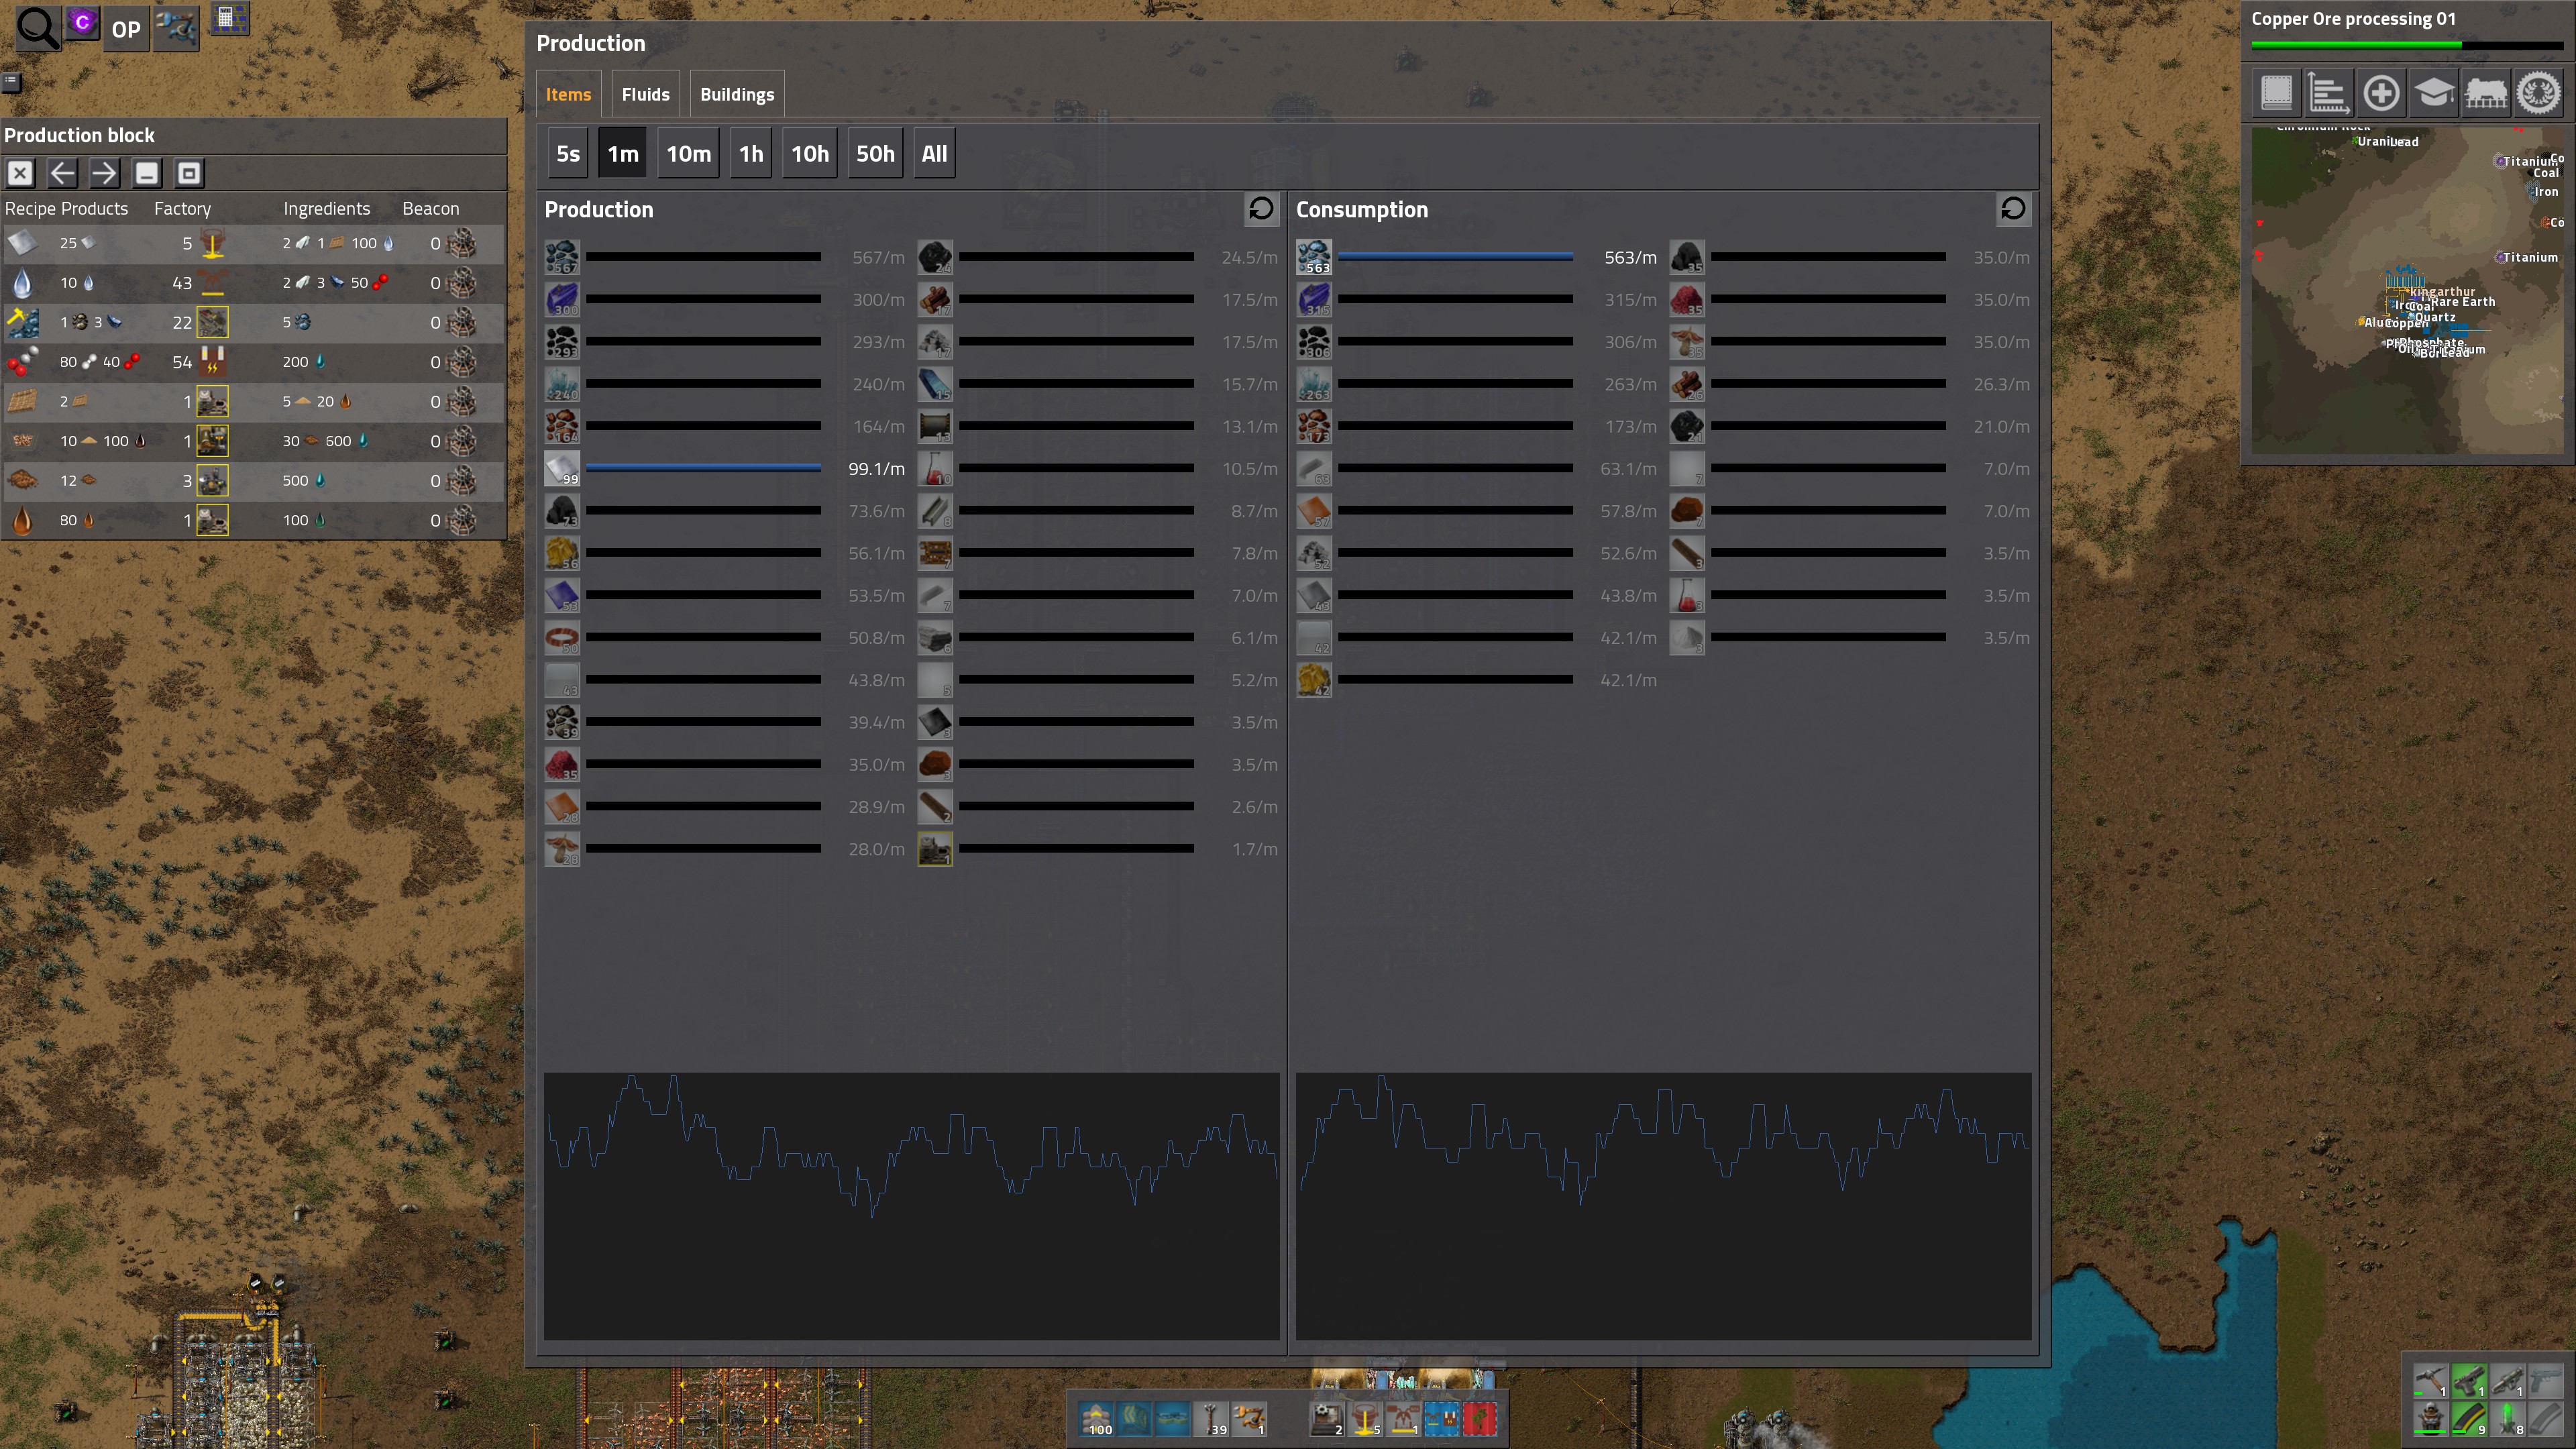
Task: Click the small list toggle button
Action: coord(11,82)
